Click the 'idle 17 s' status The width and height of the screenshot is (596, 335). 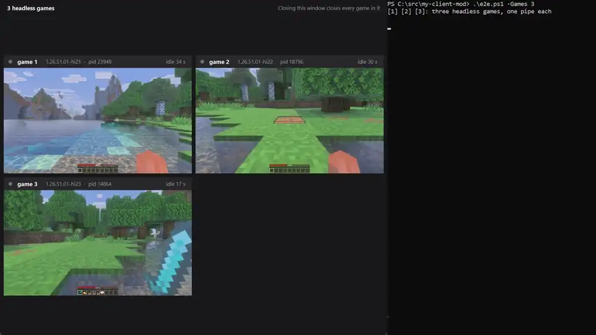click(x=176, y=184)
